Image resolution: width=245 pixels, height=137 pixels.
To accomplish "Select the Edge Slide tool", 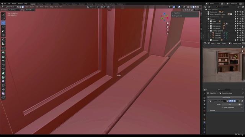I will click(3, 85).
